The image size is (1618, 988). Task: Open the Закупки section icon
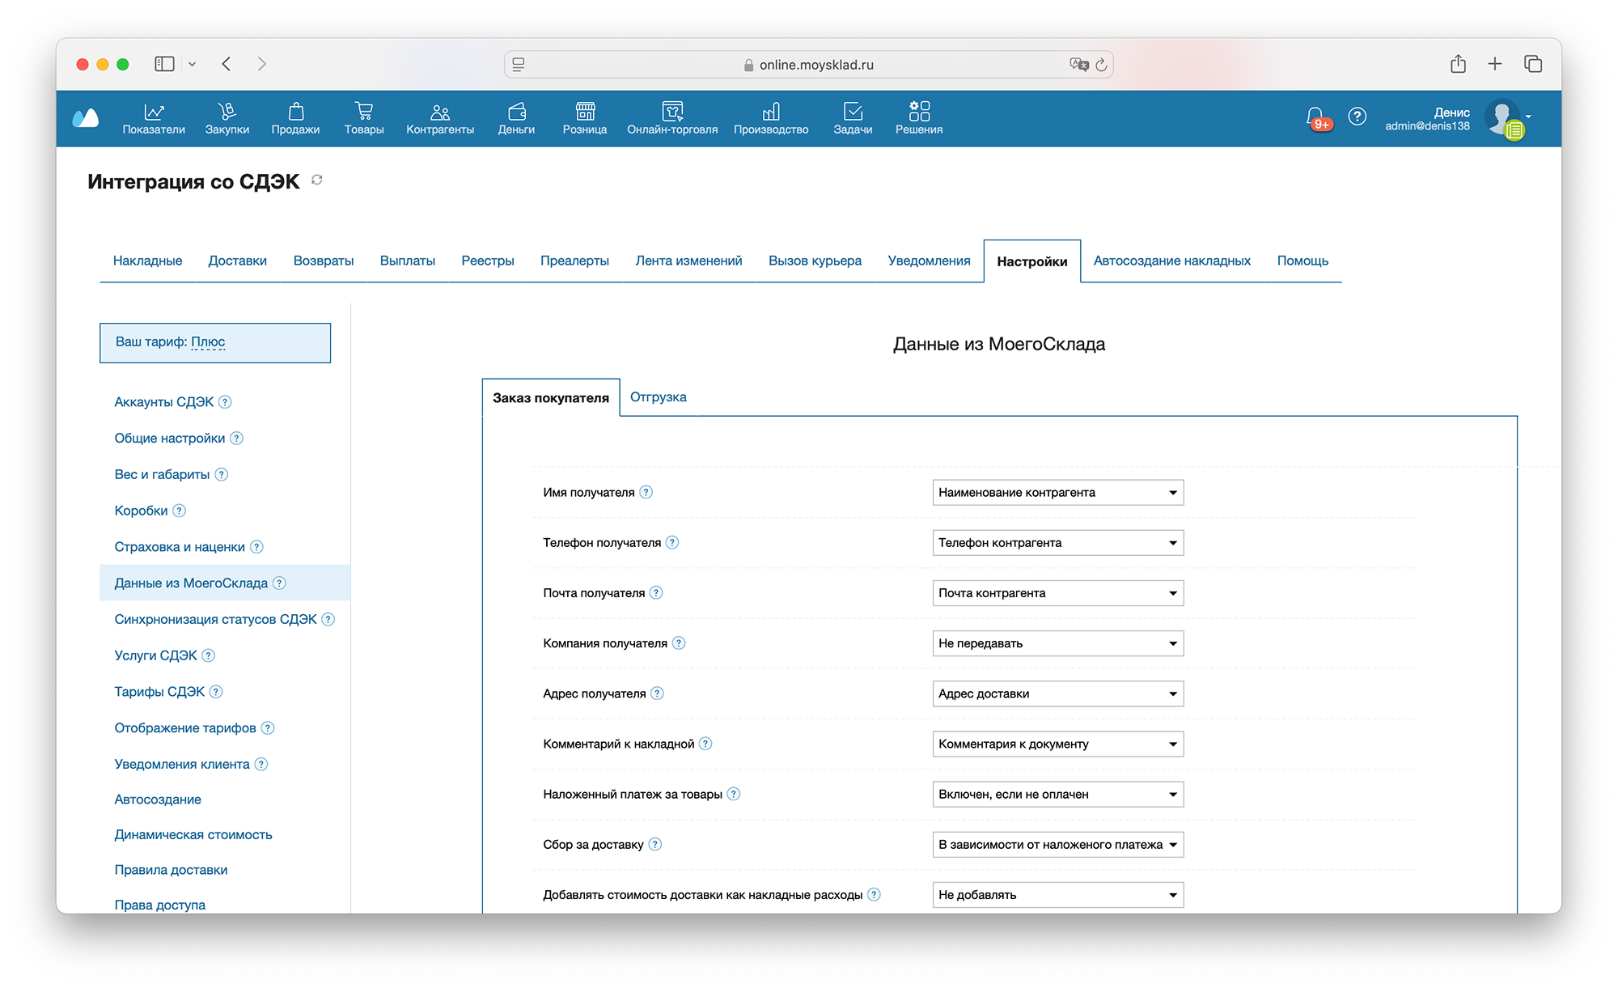227,112
